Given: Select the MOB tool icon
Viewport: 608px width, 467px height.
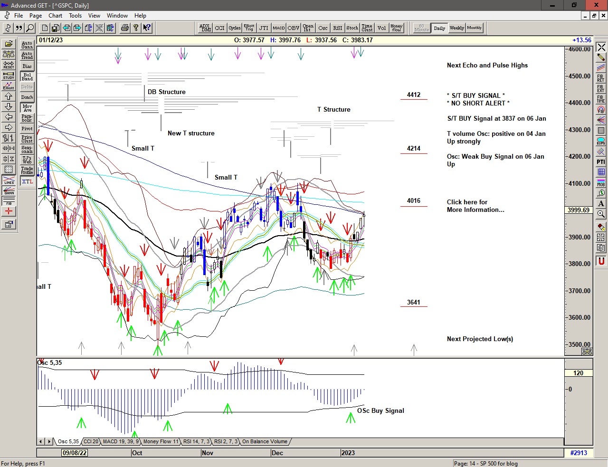Looking at the screenshot, I should tap(601, 183).
